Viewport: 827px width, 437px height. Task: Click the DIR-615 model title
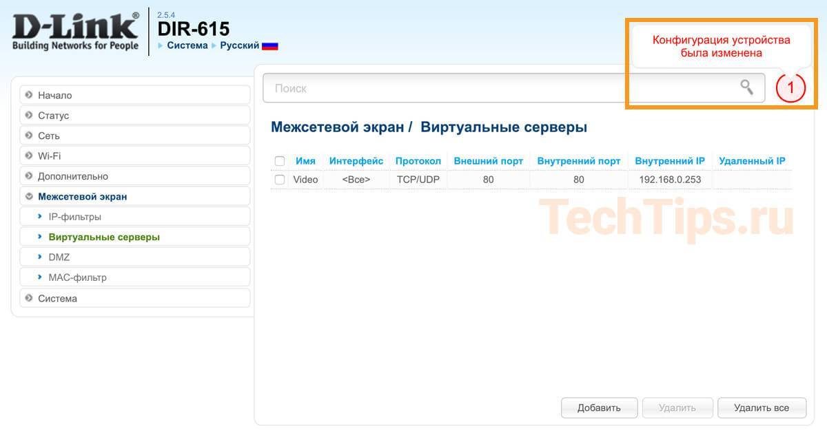[x=194, y=29]
